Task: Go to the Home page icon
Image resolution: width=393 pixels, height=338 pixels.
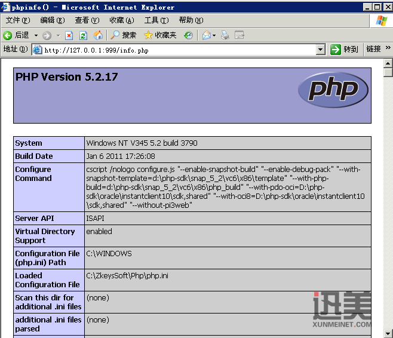Action: [x=98, y=35]
